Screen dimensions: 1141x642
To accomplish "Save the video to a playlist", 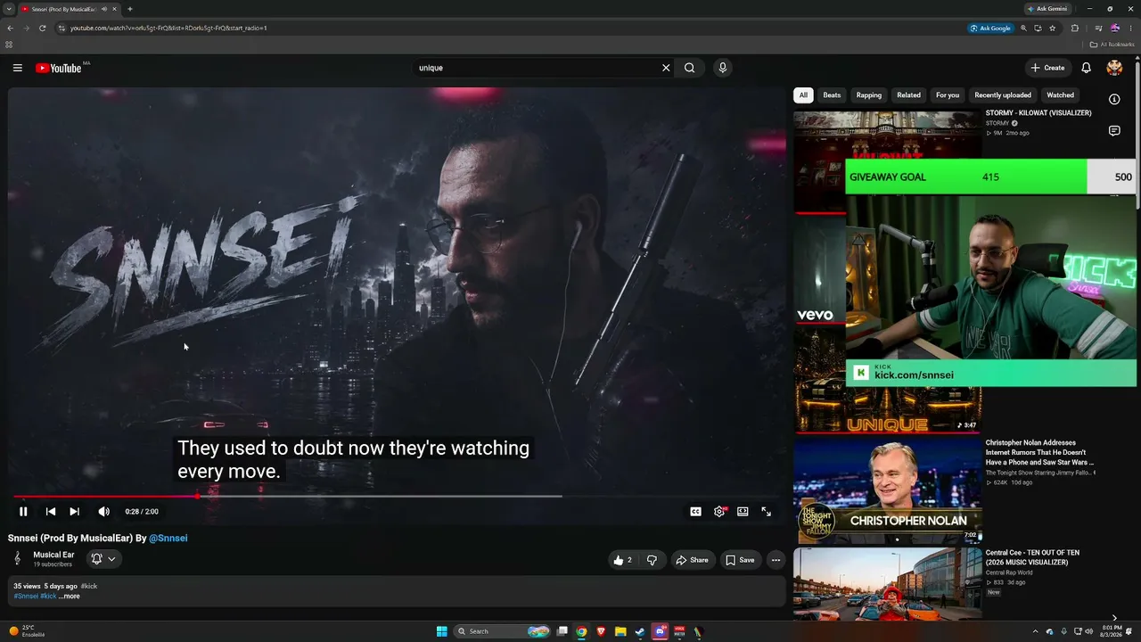I will tap(740, 560).
